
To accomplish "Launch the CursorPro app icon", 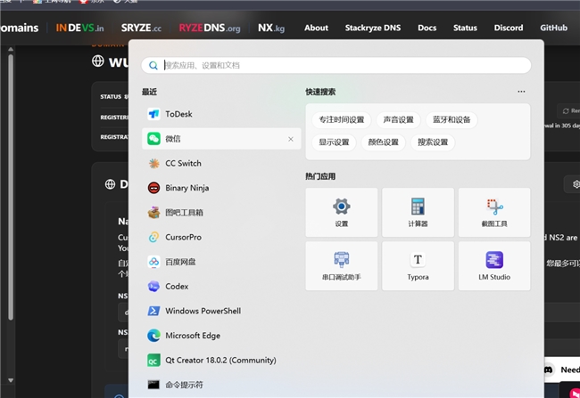I will [x=153, y=237].
